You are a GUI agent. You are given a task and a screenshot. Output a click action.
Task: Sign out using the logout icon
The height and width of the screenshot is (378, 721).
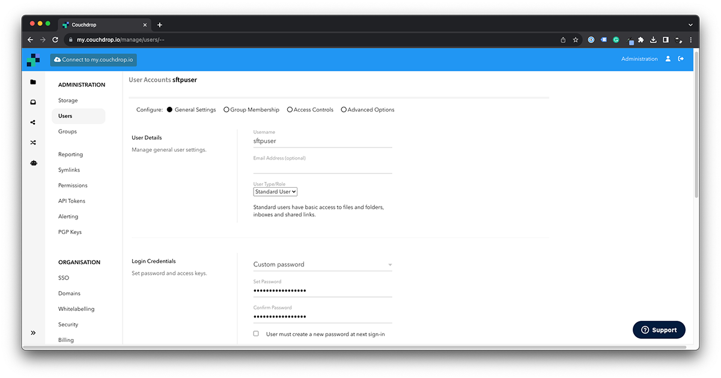tap(681, 59)
